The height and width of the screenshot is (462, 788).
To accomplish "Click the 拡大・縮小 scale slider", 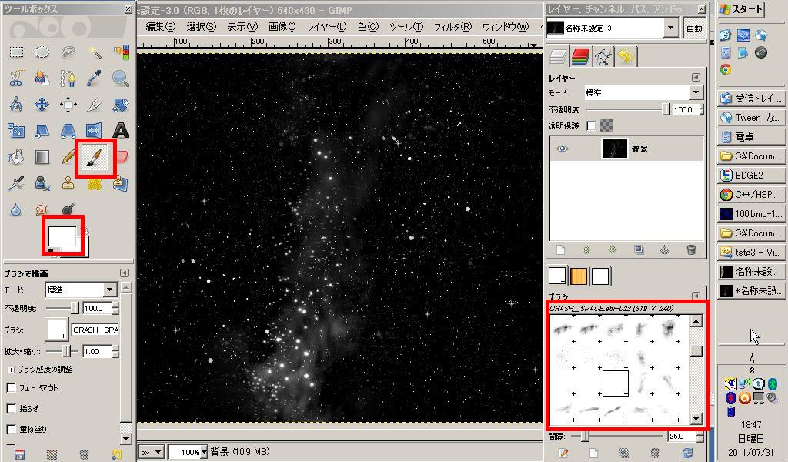I will coord(63,351).
